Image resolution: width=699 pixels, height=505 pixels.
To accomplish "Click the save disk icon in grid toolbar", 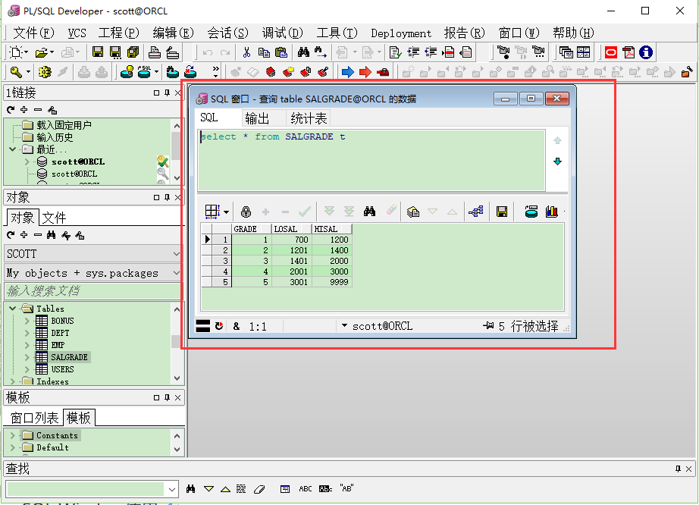I will tap(502, 212).
